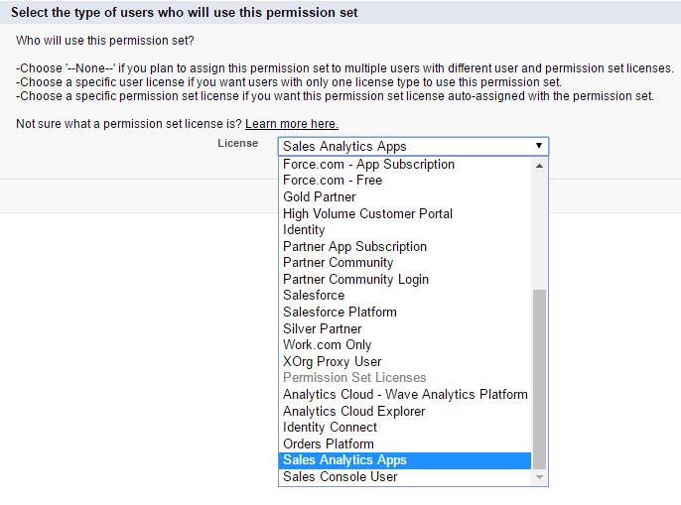
Task: Pick Work.com Only from list
Action: pyautogui.click(x=328, y=345)
